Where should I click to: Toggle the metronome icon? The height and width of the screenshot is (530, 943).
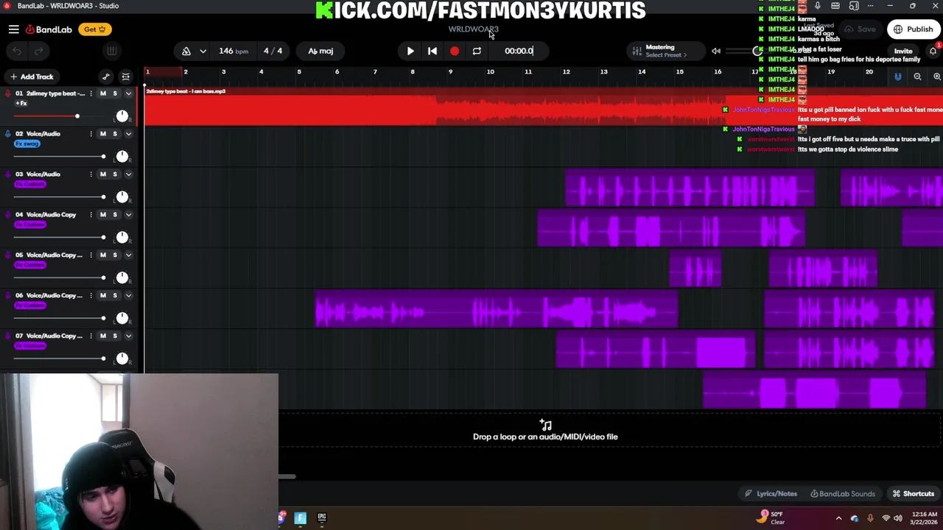pyautogui.click(x=186, y=51)
